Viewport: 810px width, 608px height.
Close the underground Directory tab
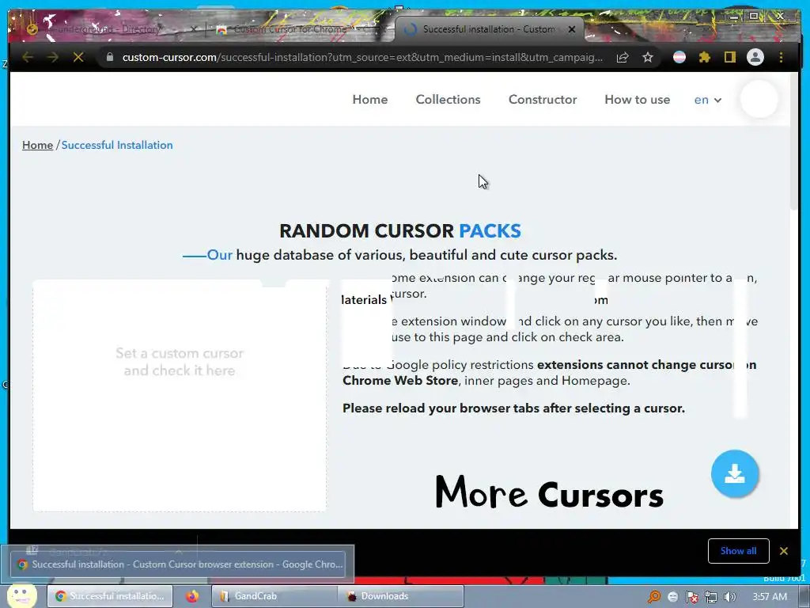194,29
